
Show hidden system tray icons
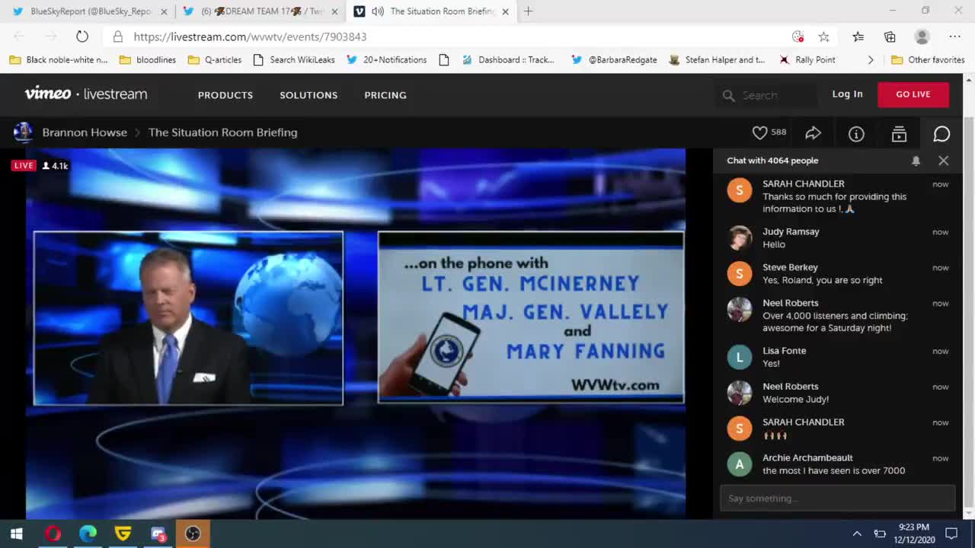click(x=857, y=534)
